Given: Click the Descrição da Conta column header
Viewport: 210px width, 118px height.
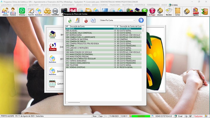Looking at the screenshot, I should tap(77, 26).
